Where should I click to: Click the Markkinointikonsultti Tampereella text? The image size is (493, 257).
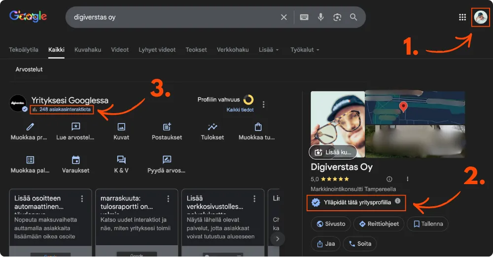pyautogui.click(x=353, y=189)
